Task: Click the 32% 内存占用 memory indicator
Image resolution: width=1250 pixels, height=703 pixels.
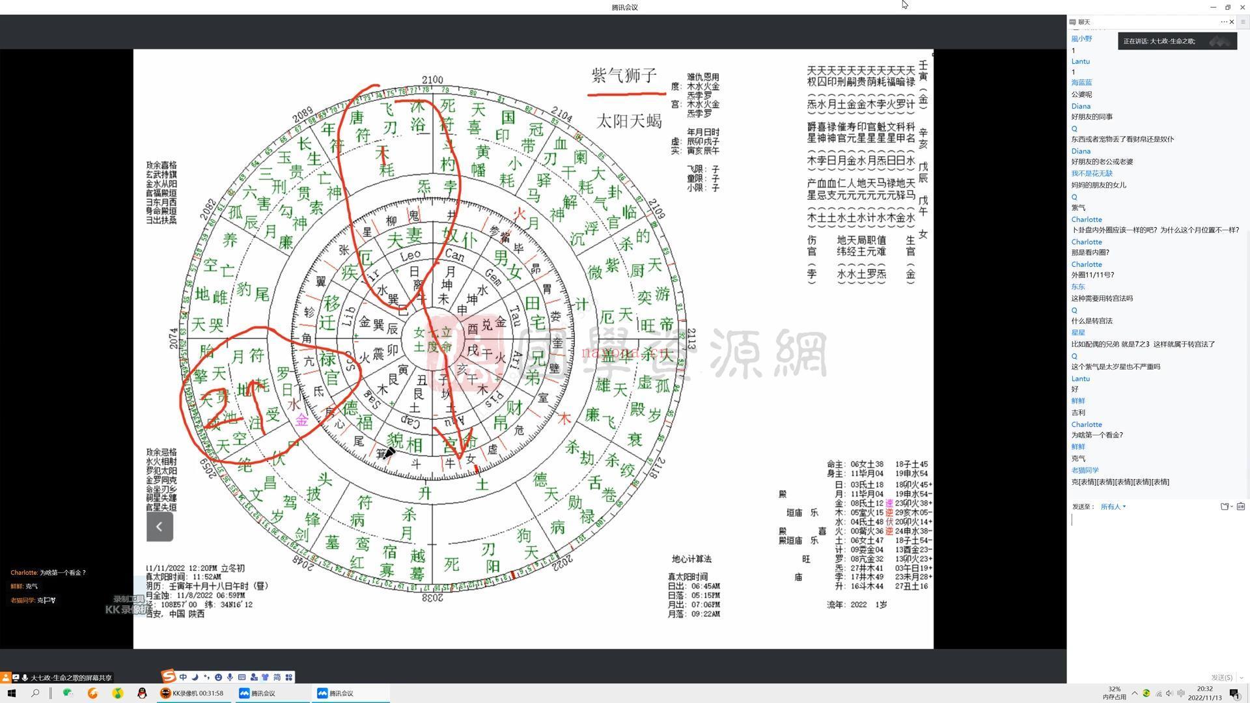Action: click(1114, 693)
